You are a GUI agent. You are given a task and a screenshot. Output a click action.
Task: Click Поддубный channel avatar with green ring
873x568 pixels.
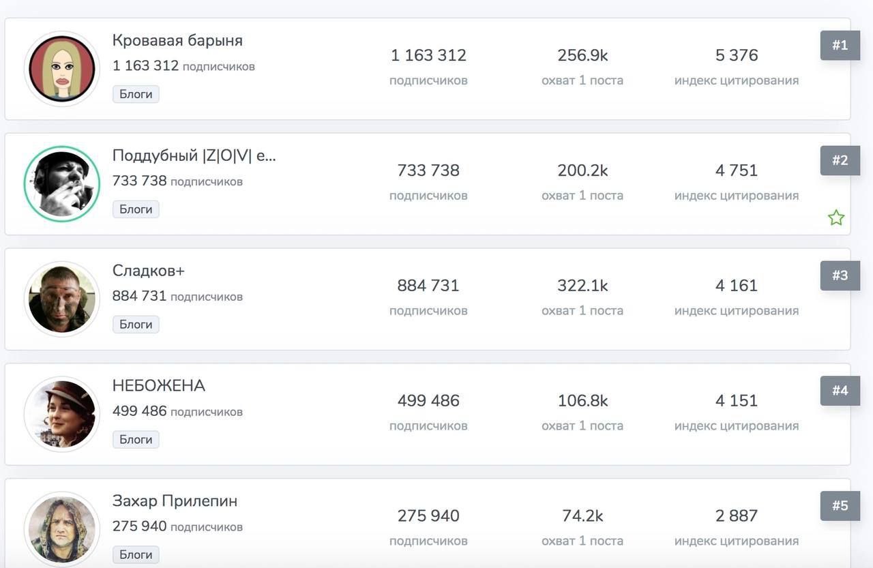pyautogui.click(x=62, y=184)
